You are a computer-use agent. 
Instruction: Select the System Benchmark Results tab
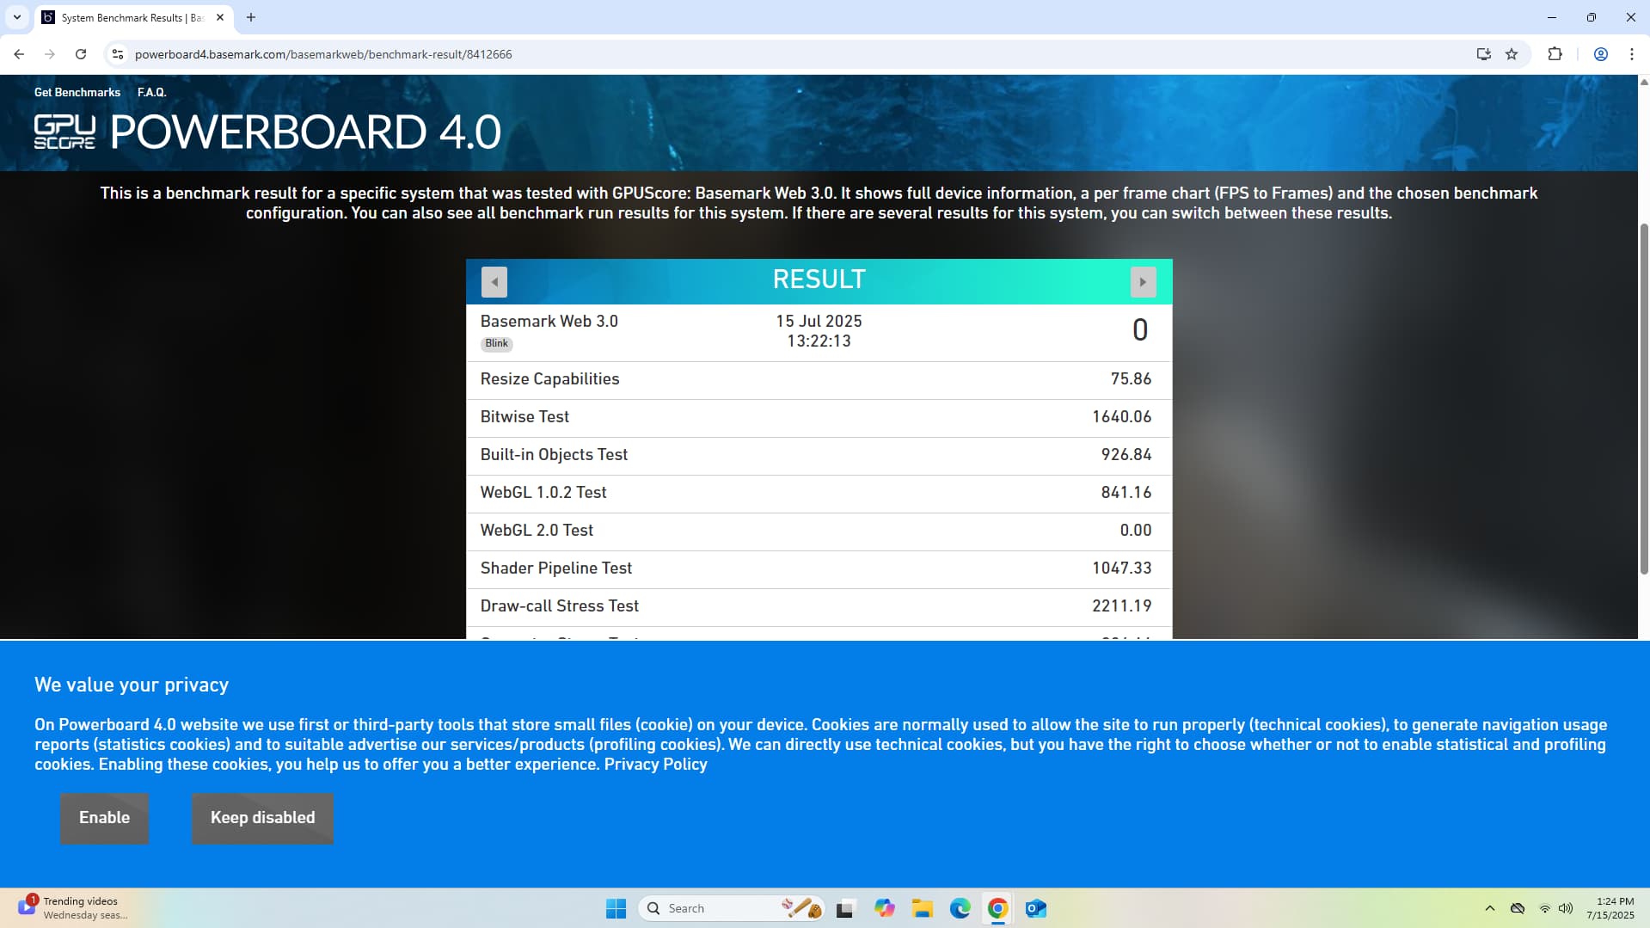tap(129, 17)
